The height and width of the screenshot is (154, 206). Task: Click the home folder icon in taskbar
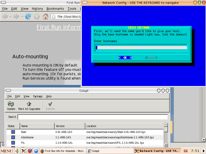[36, 151]
